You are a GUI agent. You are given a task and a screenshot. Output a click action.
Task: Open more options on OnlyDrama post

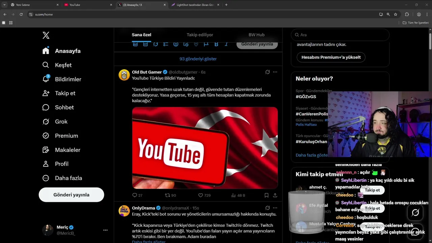click(x=275, y=208)
